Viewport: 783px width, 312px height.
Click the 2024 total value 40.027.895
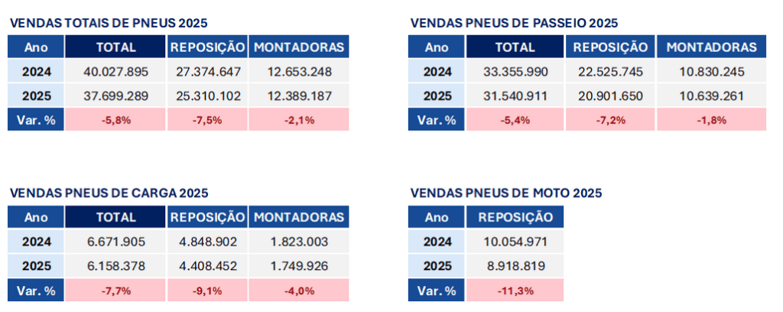[115, 72]
